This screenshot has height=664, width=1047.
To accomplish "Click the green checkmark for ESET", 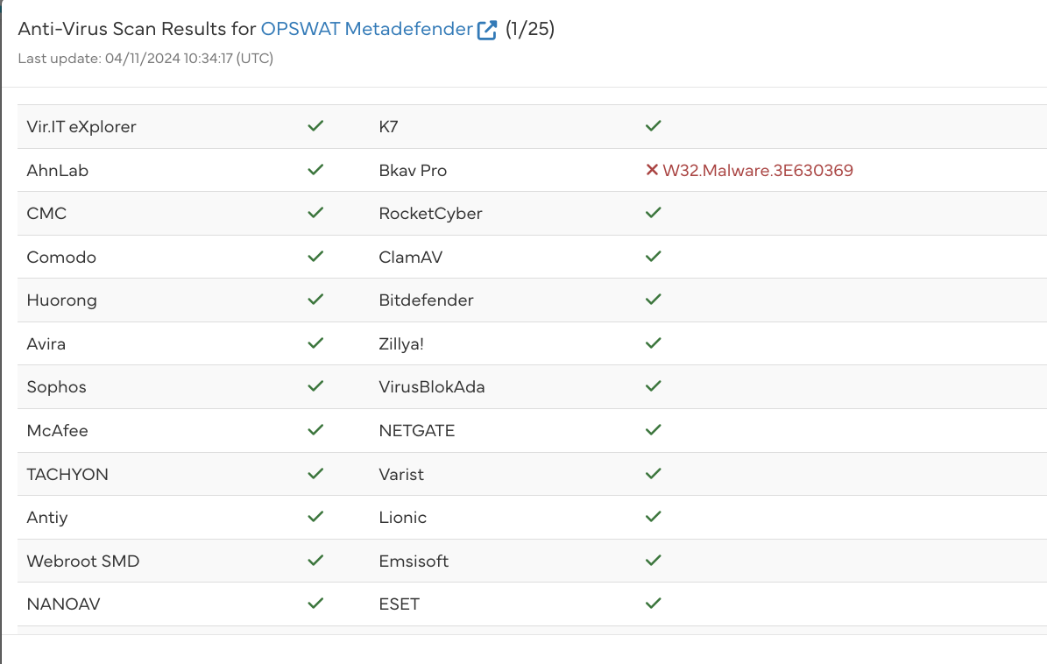I will click(x=652, y=604).
